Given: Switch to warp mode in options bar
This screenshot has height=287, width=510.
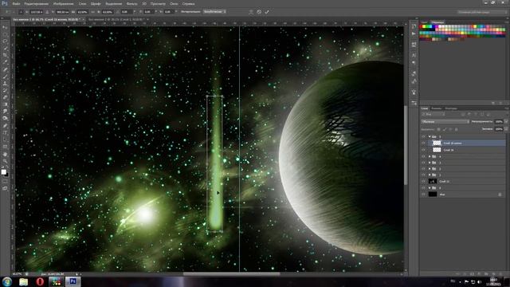Looking at the screenshot, I should pos(251,12).
